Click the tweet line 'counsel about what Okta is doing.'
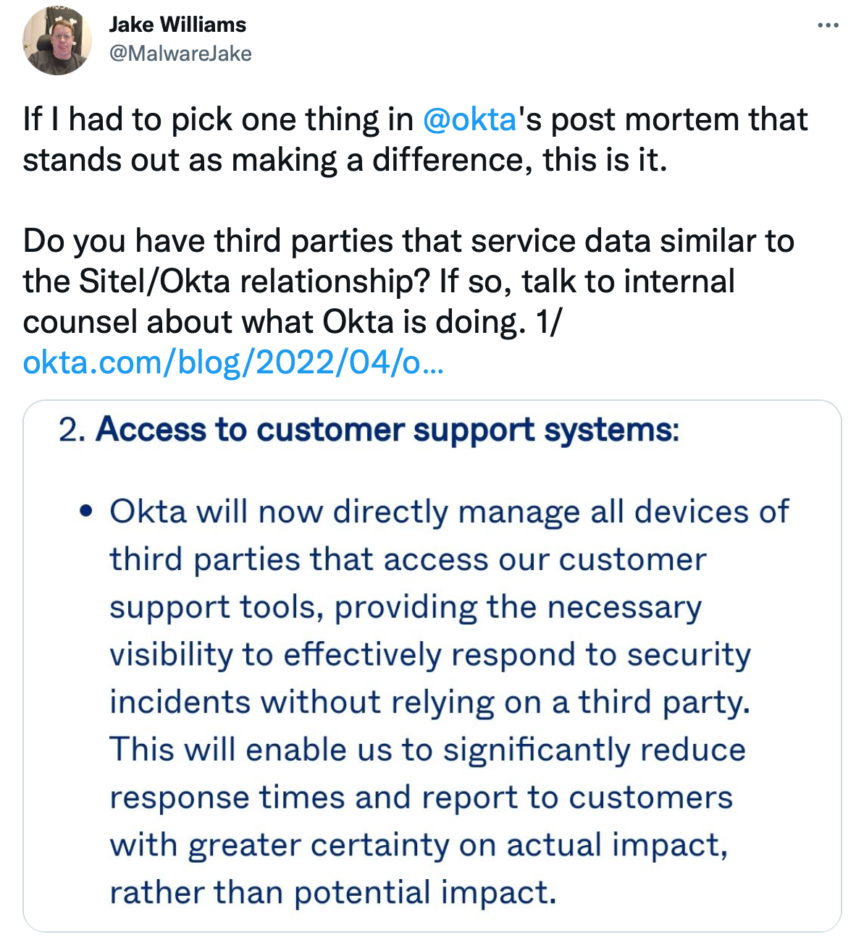 (274, 322)
